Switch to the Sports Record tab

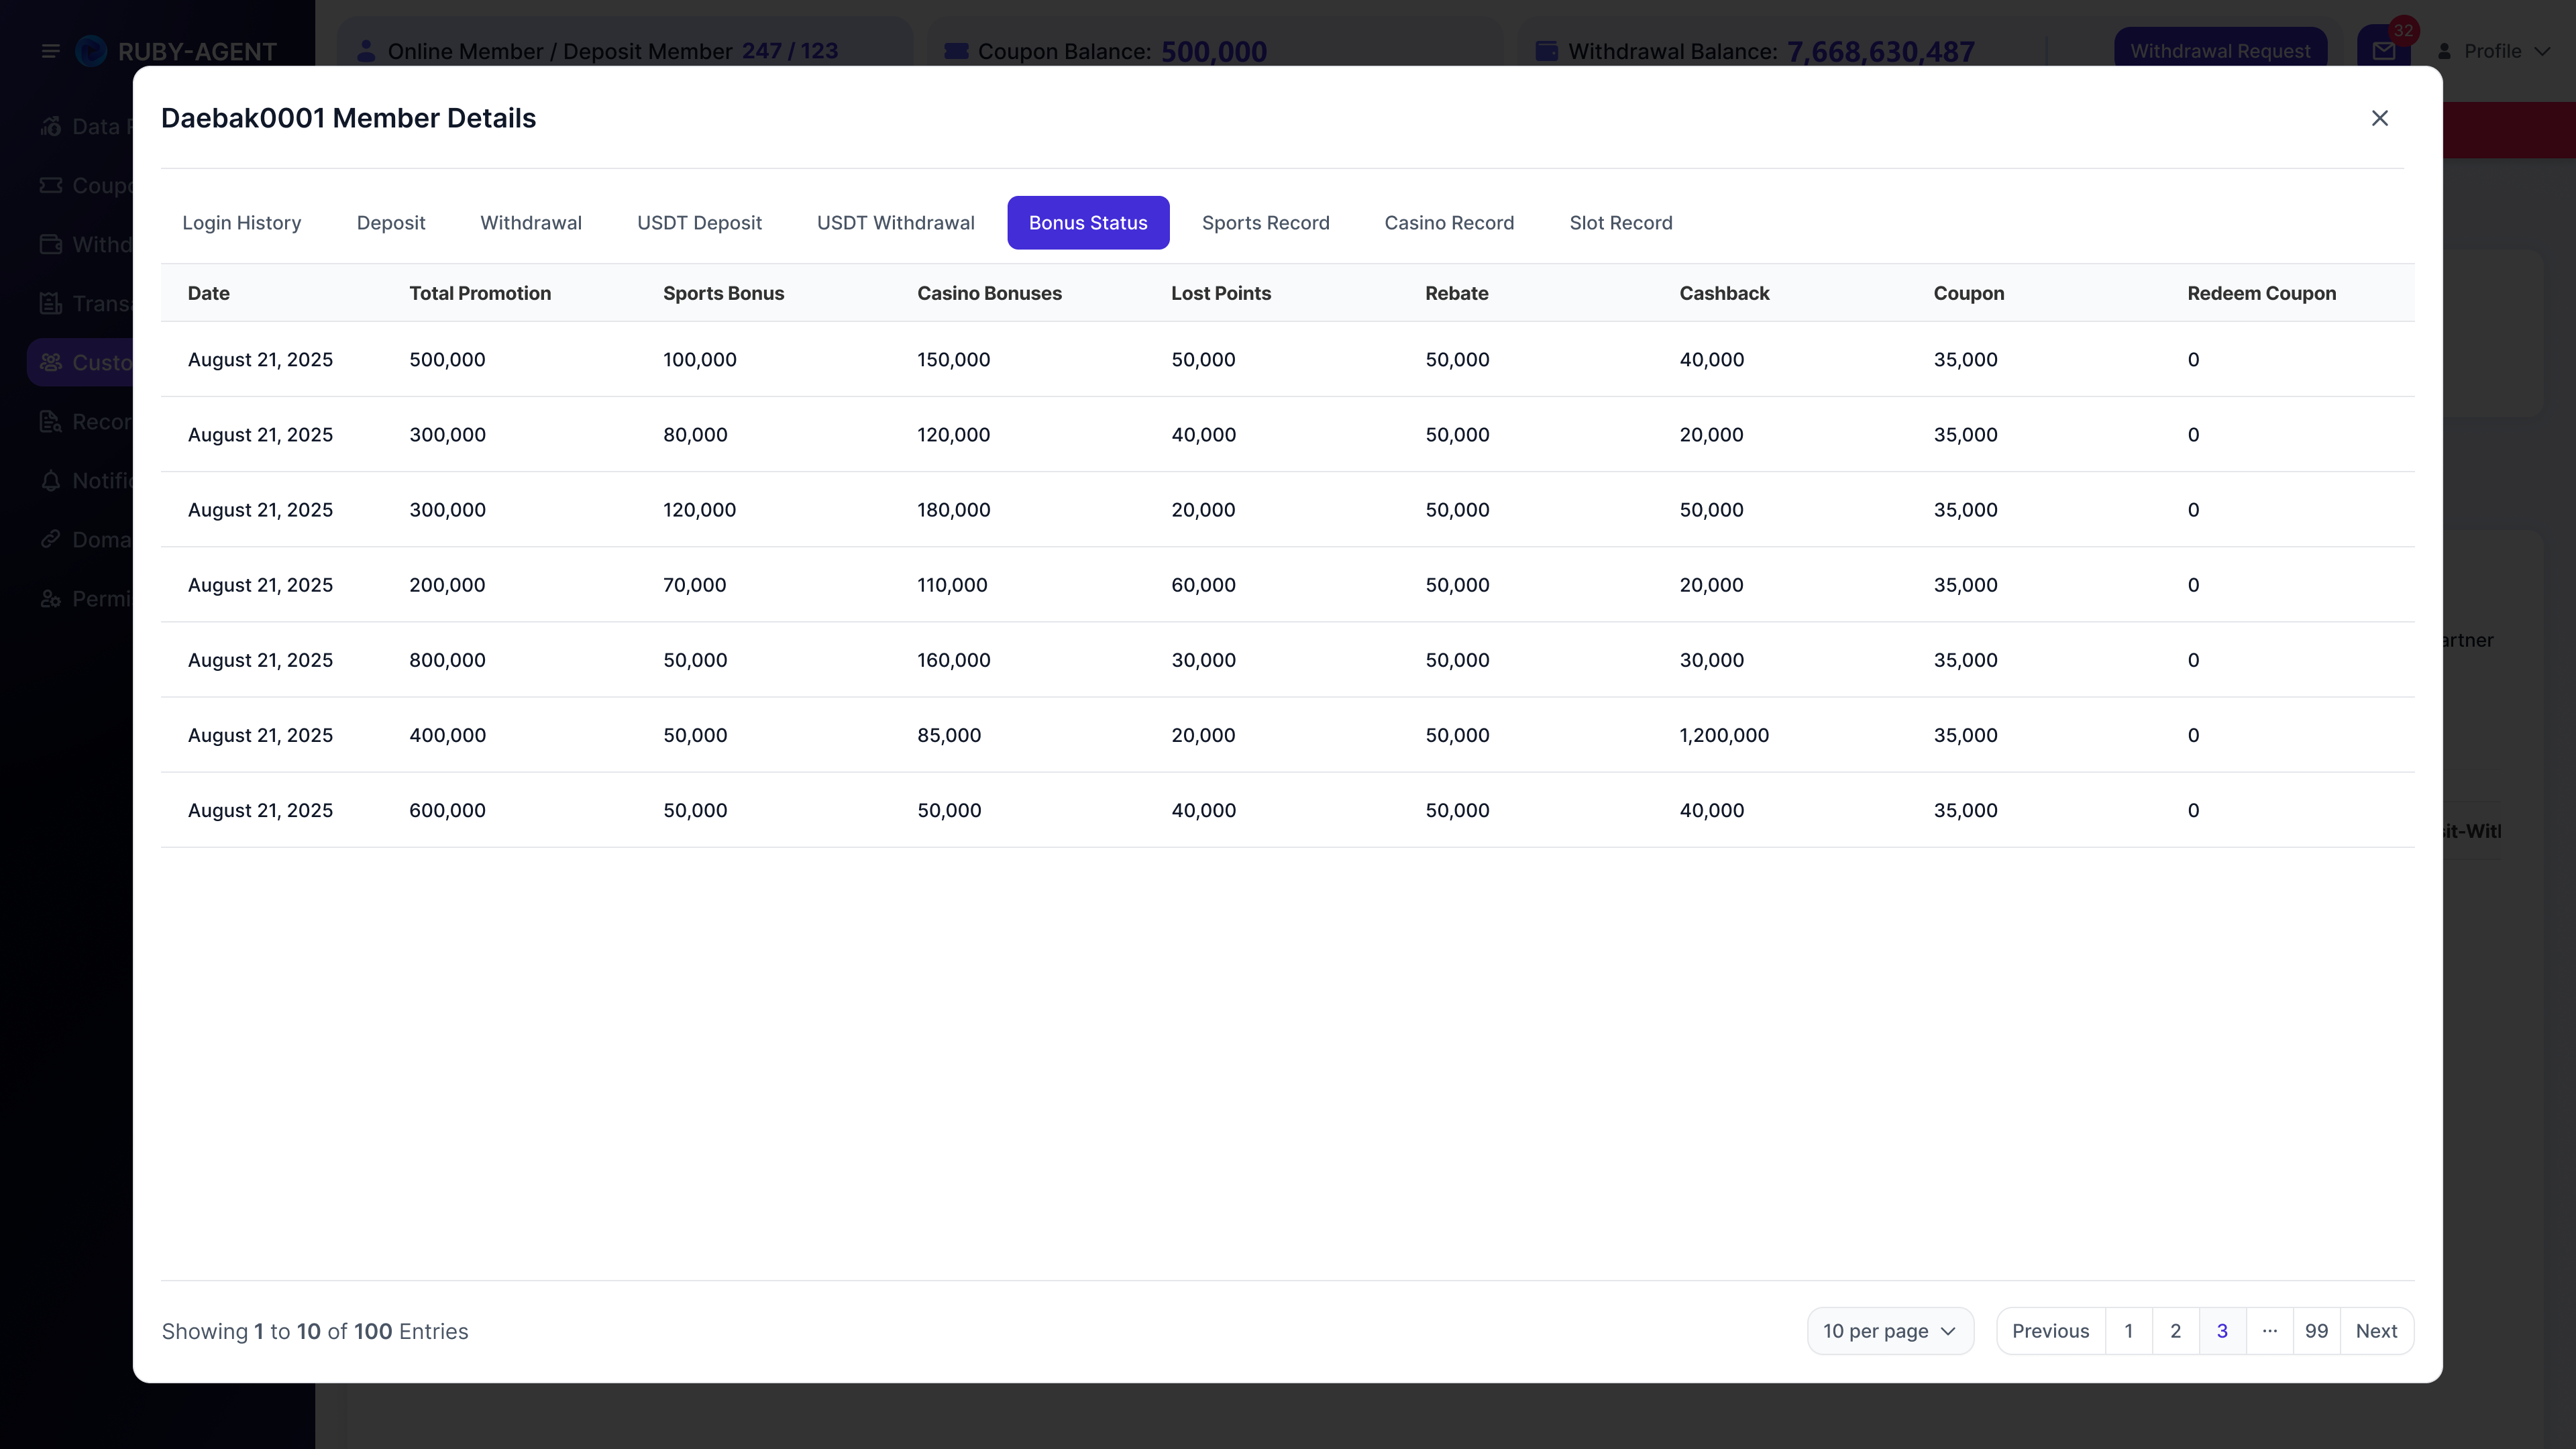[x=1265, y=222]
